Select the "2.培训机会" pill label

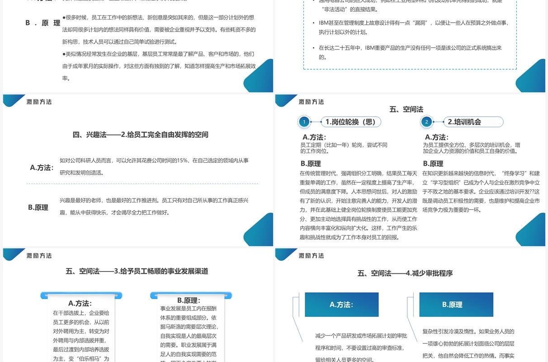(x=473, y=122)
